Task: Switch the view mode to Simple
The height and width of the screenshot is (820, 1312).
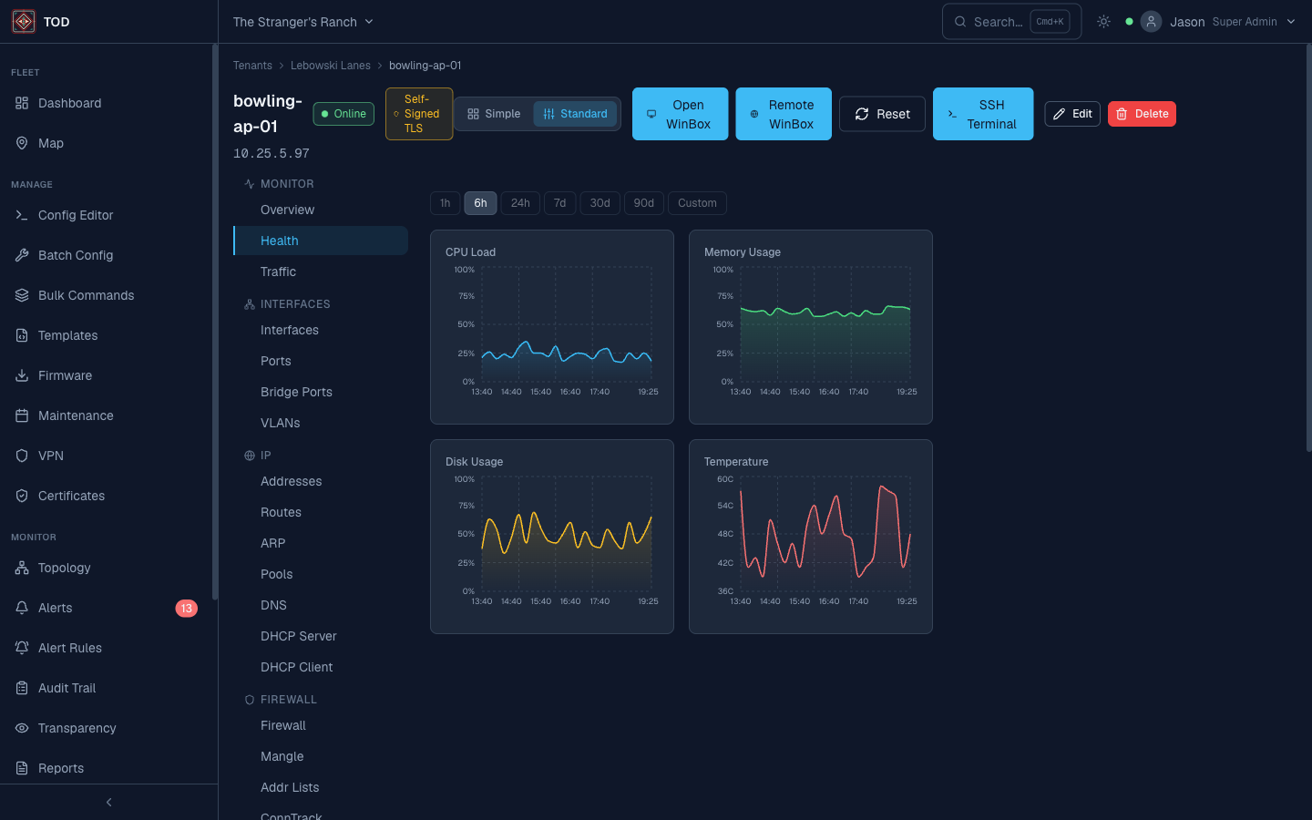Action: [x=493, y=114]
